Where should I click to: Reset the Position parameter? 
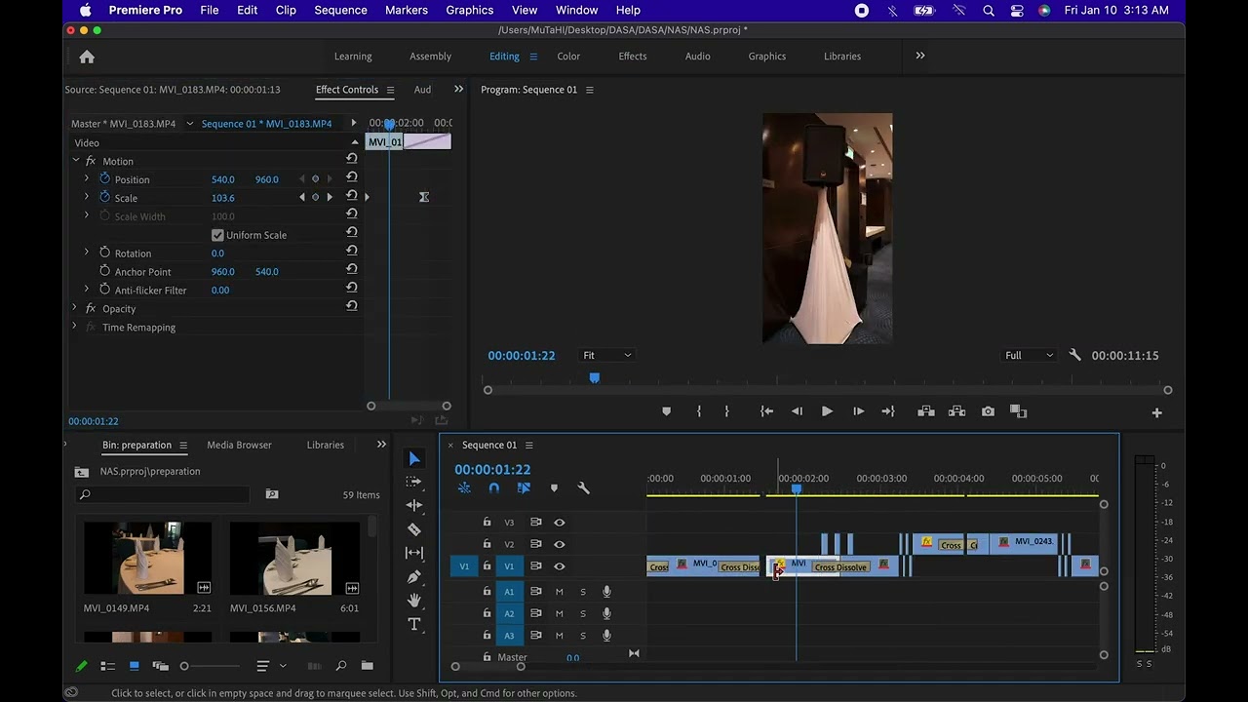coord(351,178)
